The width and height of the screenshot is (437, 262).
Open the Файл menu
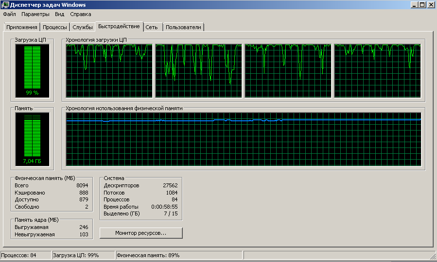[9, 14]
